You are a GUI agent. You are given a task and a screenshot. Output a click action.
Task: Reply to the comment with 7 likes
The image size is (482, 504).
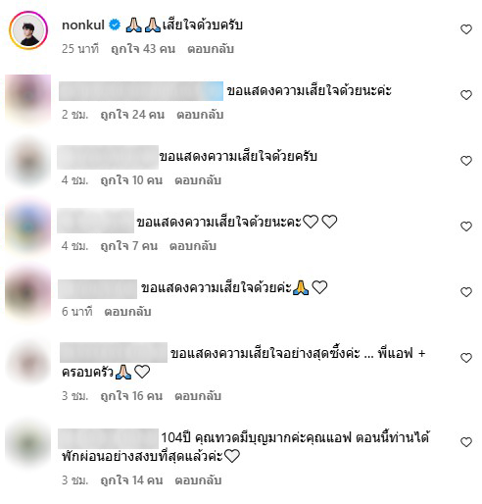[x=193, y=246]
